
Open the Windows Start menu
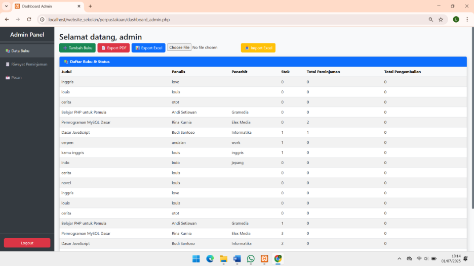[196, 259]
